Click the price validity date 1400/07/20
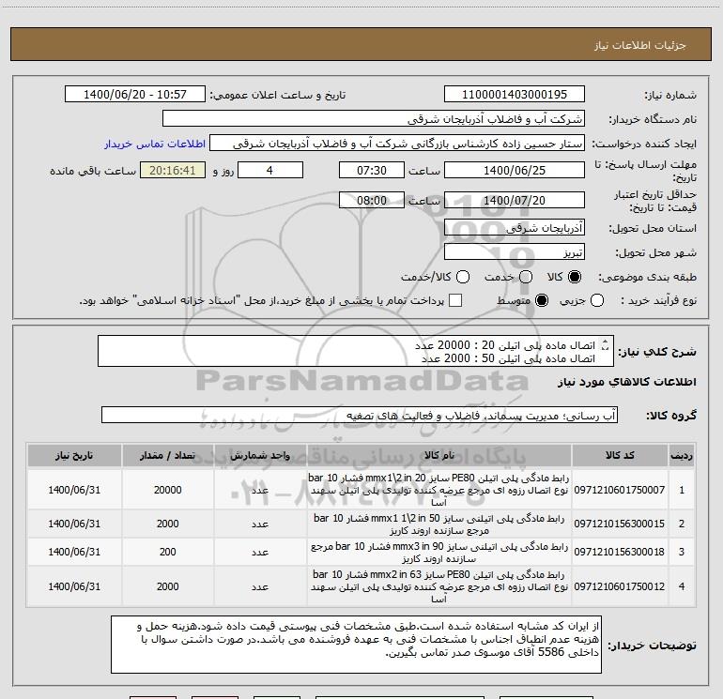Screen dimensions: 723x699 click(x=515, y=200)
